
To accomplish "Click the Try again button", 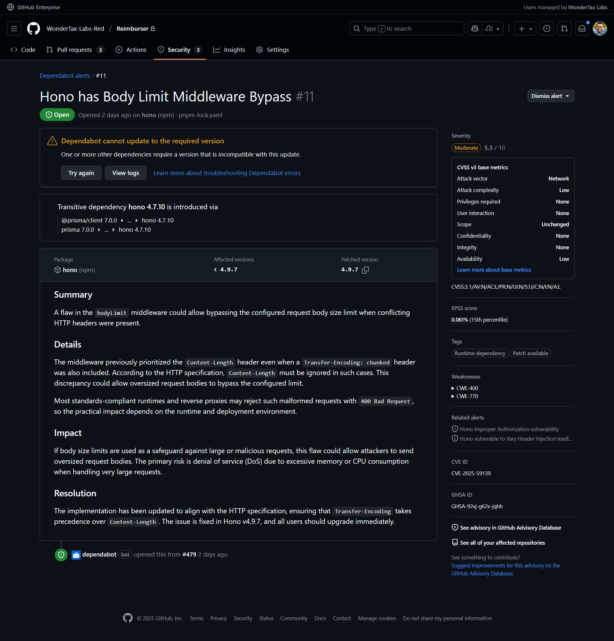I will [81, 173].
